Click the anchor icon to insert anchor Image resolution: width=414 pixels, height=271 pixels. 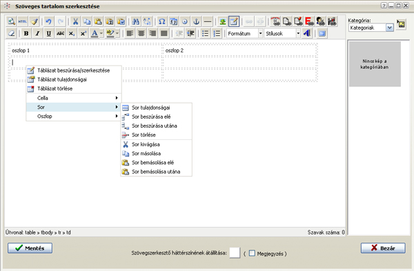click(196, 21)
